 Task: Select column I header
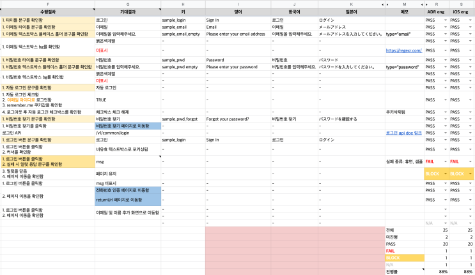(238, 4)
